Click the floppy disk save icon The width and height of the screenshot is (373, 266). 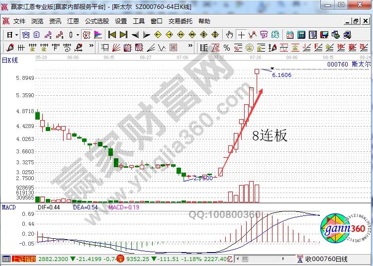324,35
